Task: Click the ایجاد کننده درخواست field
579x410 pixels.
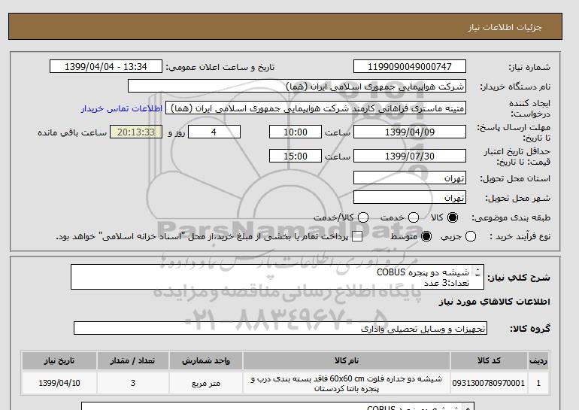Action: click(316, 108)
